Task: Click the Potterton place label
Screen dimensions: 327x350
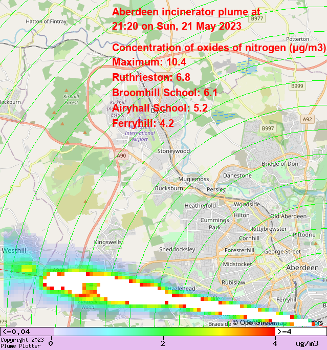Action: 297,39
